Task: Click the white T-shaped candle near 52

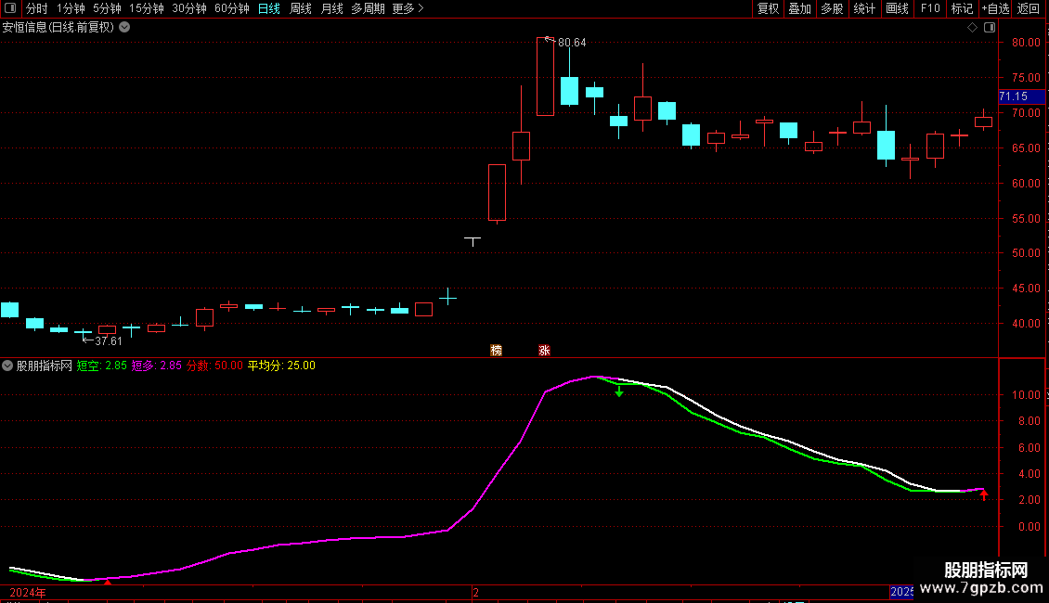Action: click(x=473, y=240)
